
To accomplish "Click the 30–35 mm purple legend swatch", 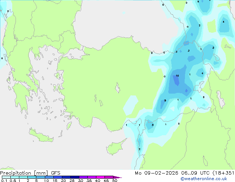I will coord(83,177).
